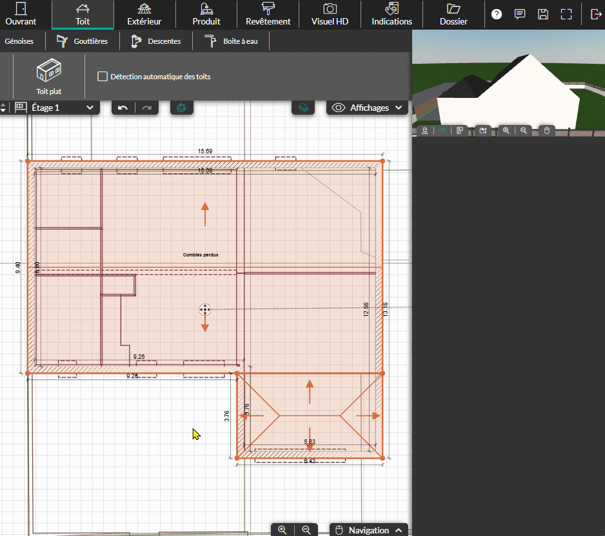Screen dimensions: 605x536
Task: Zoom out on the 2D plan
Action: [x=306, y=530]
